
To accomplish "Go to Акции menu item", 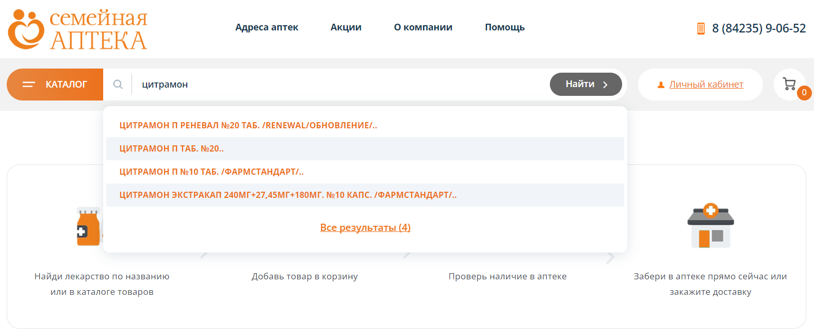I will [x=346, y=27].
